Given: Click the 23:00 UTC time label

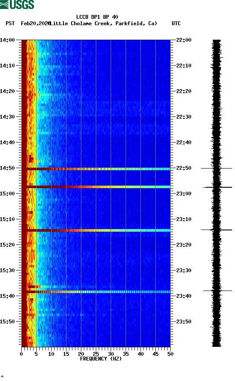Looking at the screenshot, I should tap(184, 194).
